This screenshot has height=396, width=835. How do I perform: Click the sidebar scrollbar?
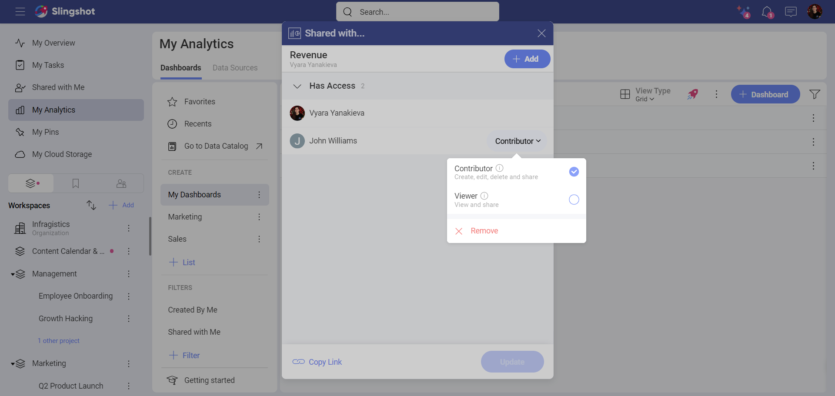coord(150,236)
